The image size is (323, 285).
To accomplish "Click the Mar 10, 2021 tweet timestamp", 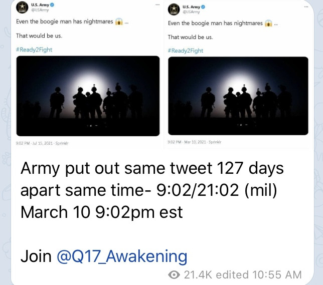I will click(x=191, y=142).
